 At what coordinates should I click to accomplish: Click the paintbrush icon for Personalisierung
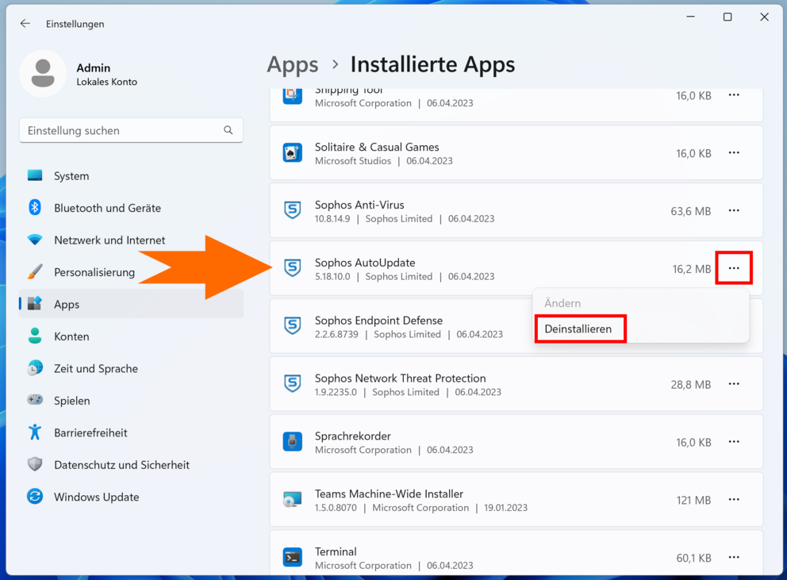(x=35, y=271)
